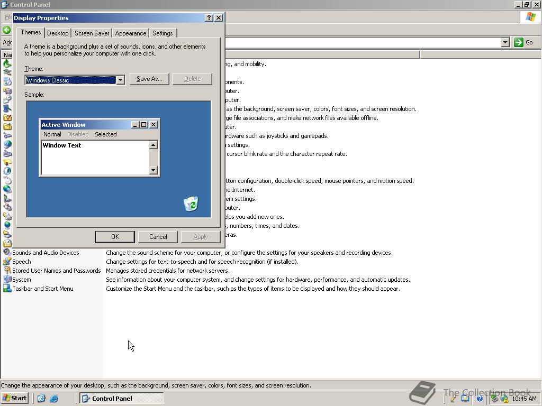Click the blue help icon in system tray

[x=480, y=399]
